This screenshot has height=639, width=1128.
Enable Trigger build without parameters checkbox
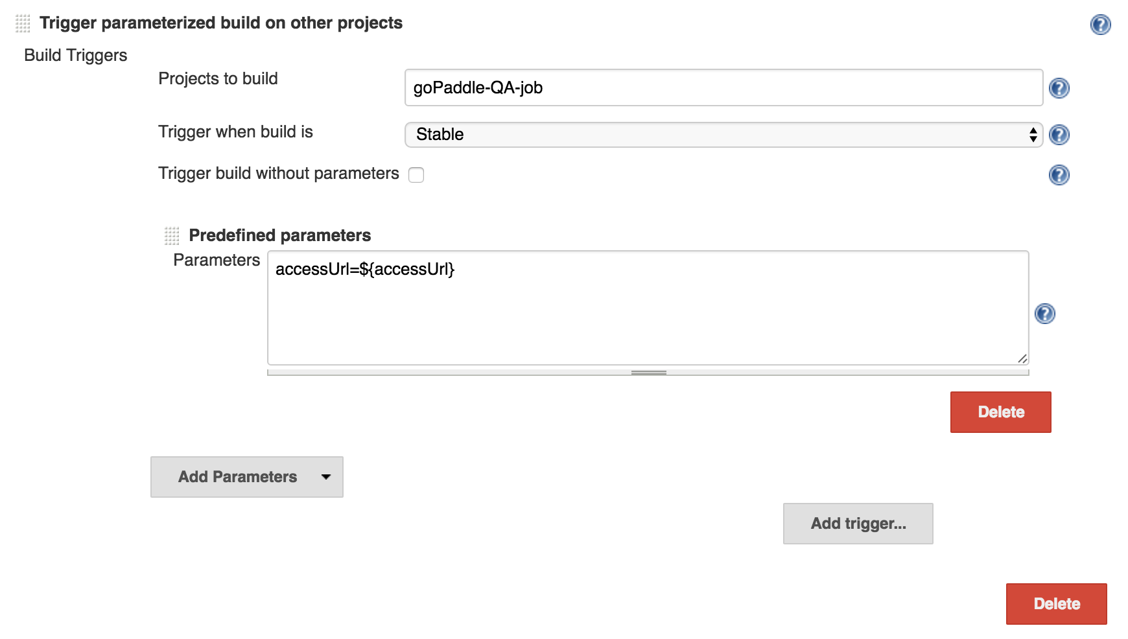pos(416,175)
